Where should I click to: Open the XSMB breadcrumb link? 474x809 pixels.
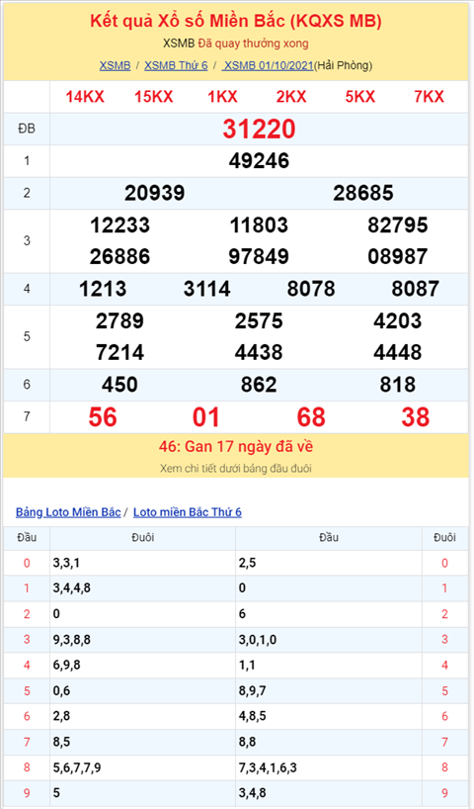pyautogui.click(x=115, y=65)
